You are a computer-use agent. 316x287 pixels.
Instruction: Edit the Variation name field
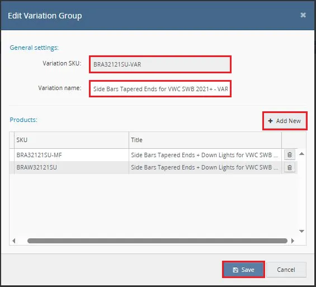pos(160,89)
